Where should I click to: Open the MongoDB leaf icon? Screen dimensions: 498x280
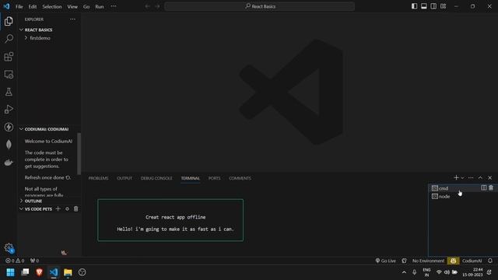coord(9,145)
